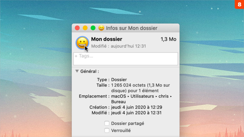244x137 pixels.
Task: Click the Général : section label
Action: 90,71
